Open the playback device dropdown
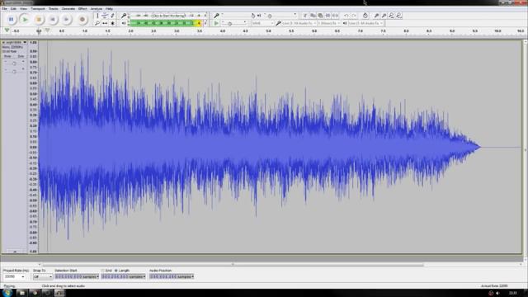This screenshot has height=297, width=528. pyautogui.click(x=365, y=23)
